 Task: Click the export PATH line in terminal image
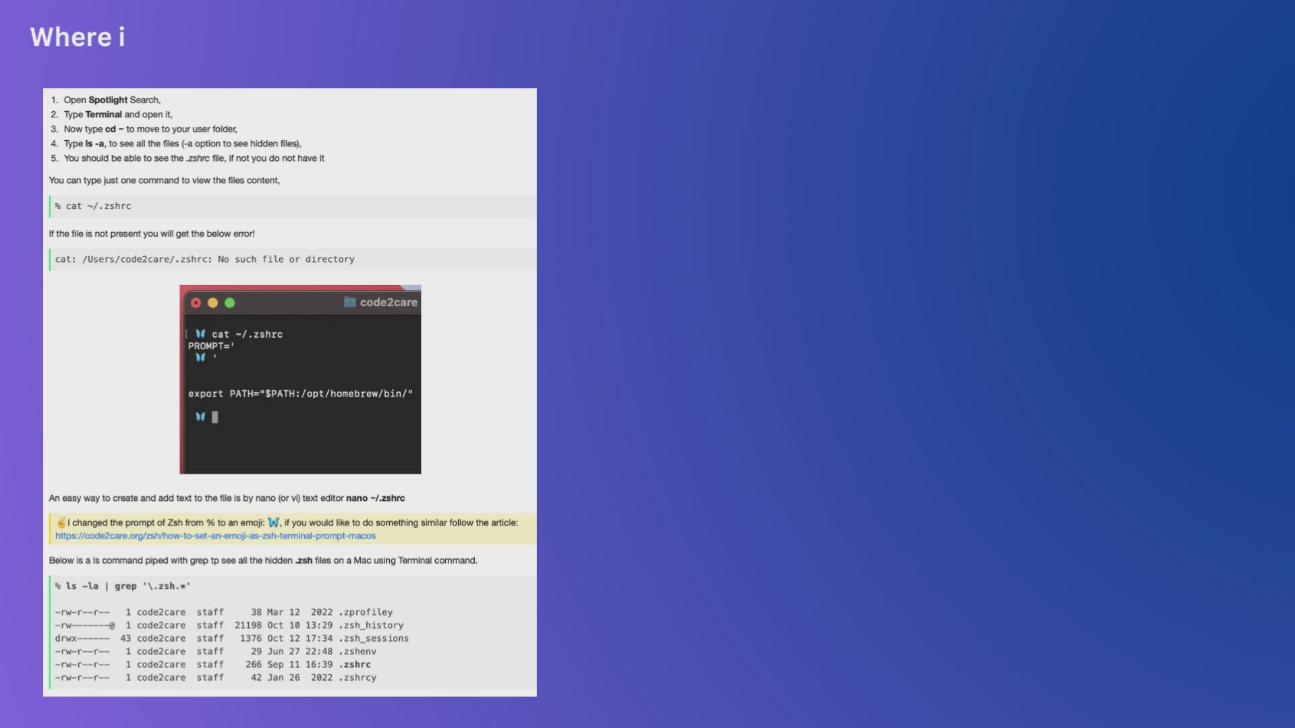tap(300, 394)
